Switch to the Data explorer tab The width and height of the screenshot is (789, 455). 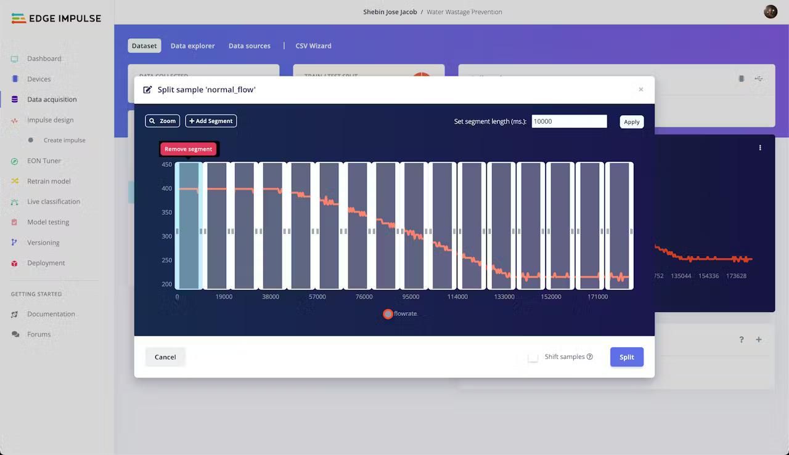coord(192,46)
